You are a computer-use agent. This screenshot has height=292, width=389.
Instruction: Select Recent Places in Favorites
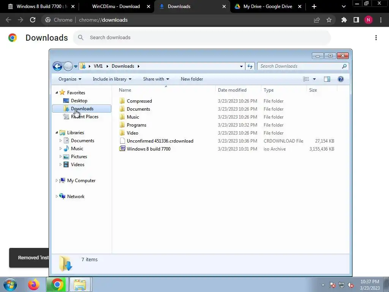point(85,117)
